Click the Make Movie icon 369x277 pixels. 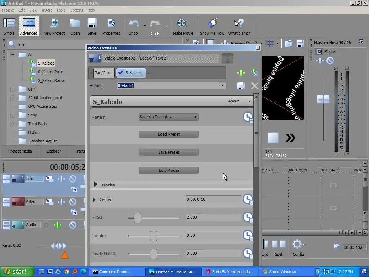click(183, 26)
